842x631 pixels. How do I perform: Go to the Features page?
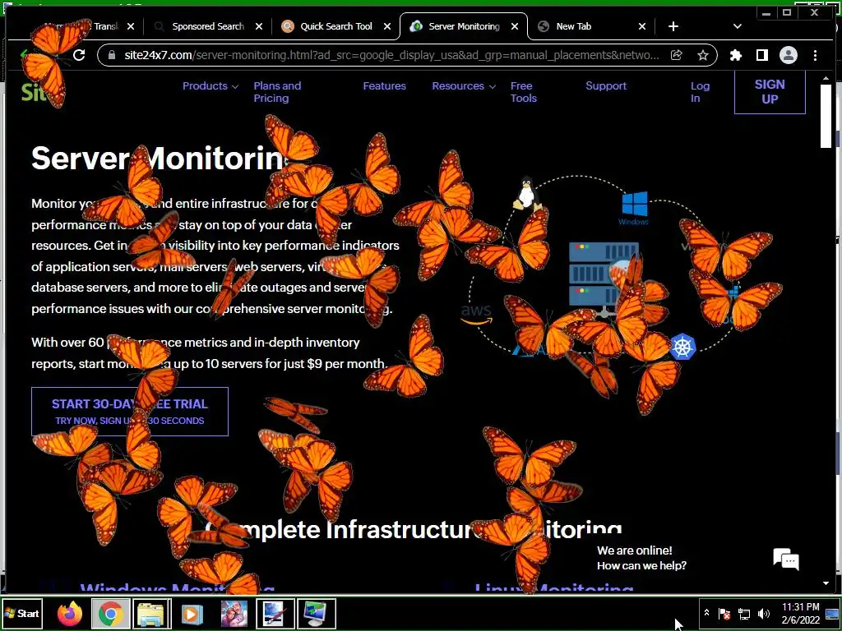(385, 85)
